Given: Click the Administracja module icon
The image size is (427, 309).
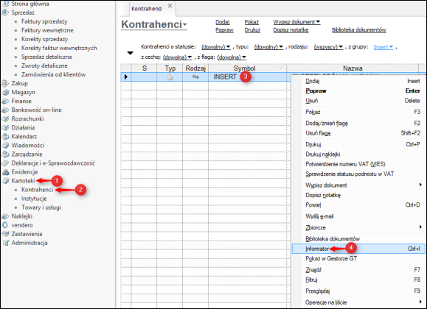Looking at the screenshot, I should tap(5, 243).
